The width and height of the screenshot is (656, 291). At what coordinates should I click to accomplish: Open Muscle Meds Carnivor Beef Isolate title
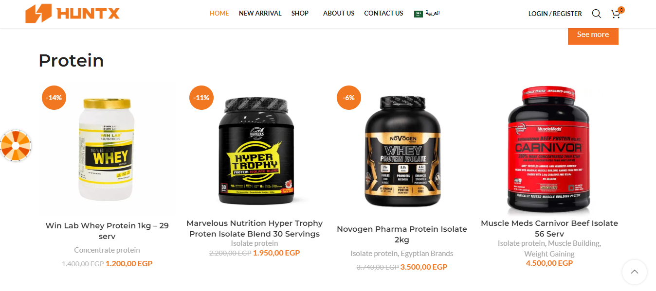point(549,228)
